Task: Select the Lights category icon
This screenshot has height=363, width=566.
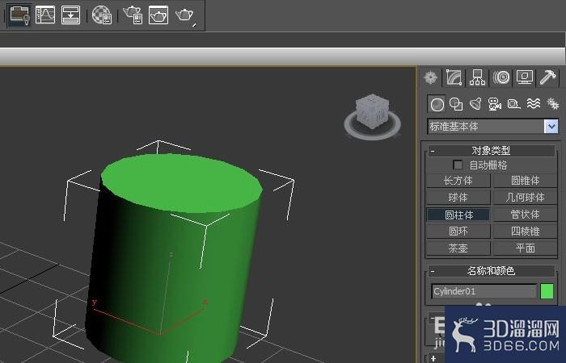Action: click(475, 104)
